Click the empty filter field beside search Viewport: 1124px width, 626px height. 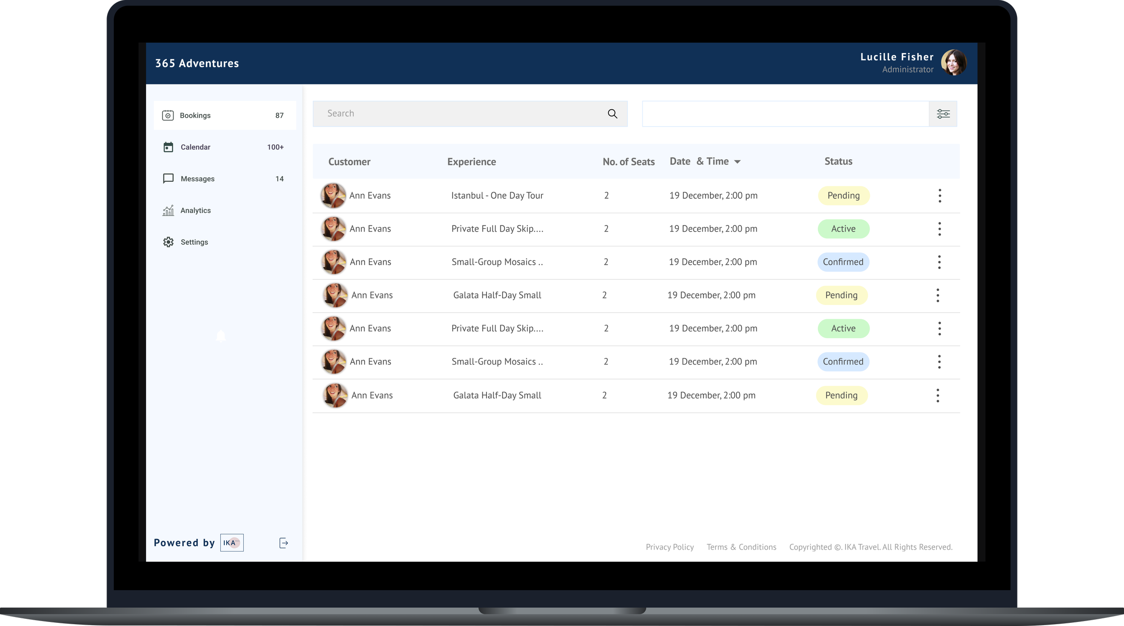pos(785,114)
